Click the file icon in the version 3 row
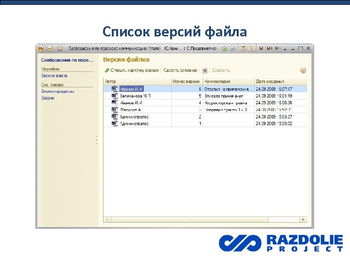This screenshot has height=262, width=350. tap(115, 109)
